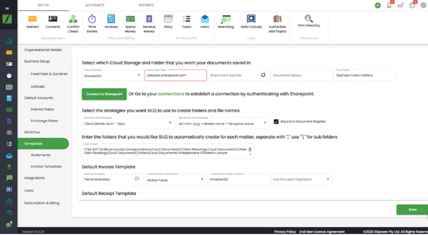Viewport: 428px width, 235px height.
Task: Switch to the REPORTS tab
Action: click(146, 5)
